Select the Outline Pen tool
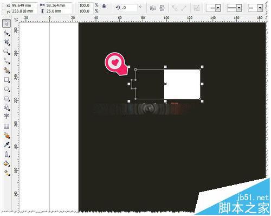This screenshot has width=271, height=216. [7, 154]
